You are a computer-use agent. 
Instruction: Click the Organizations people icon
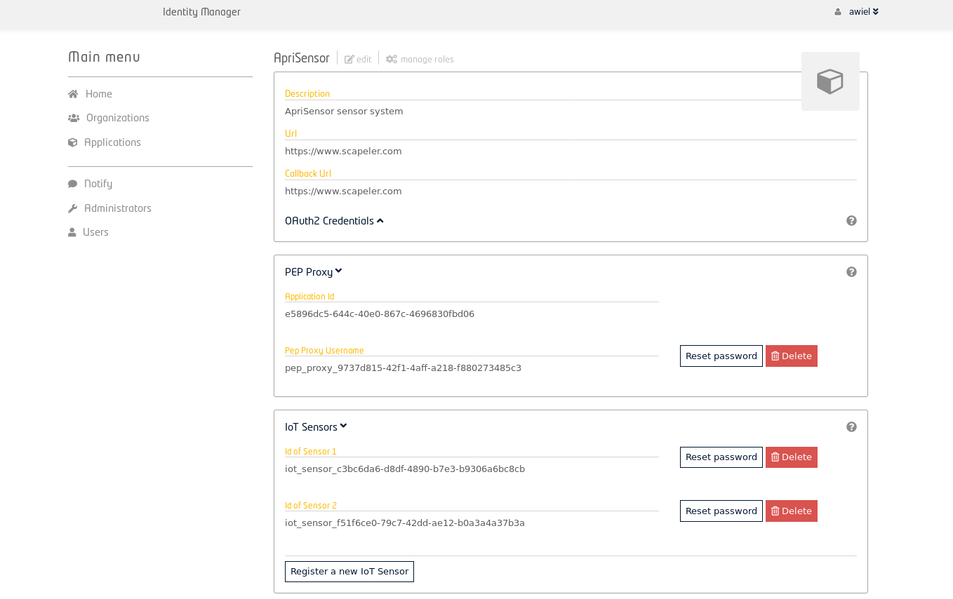pos(74,118)
